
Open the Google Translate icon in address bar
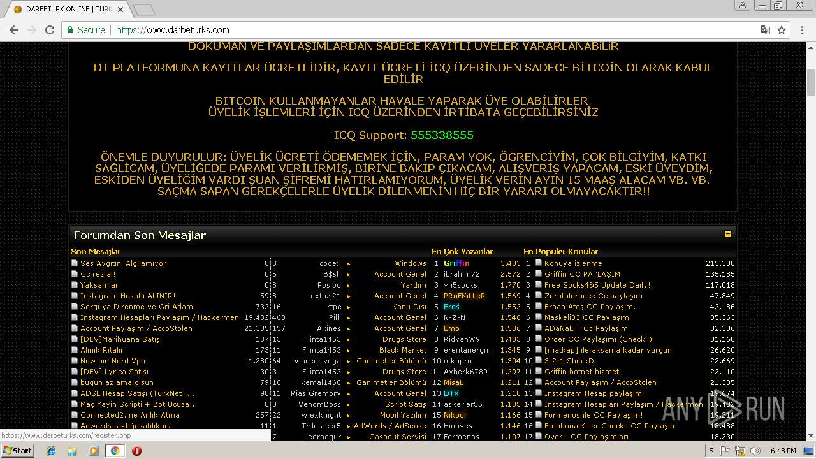tap(766, 30)
